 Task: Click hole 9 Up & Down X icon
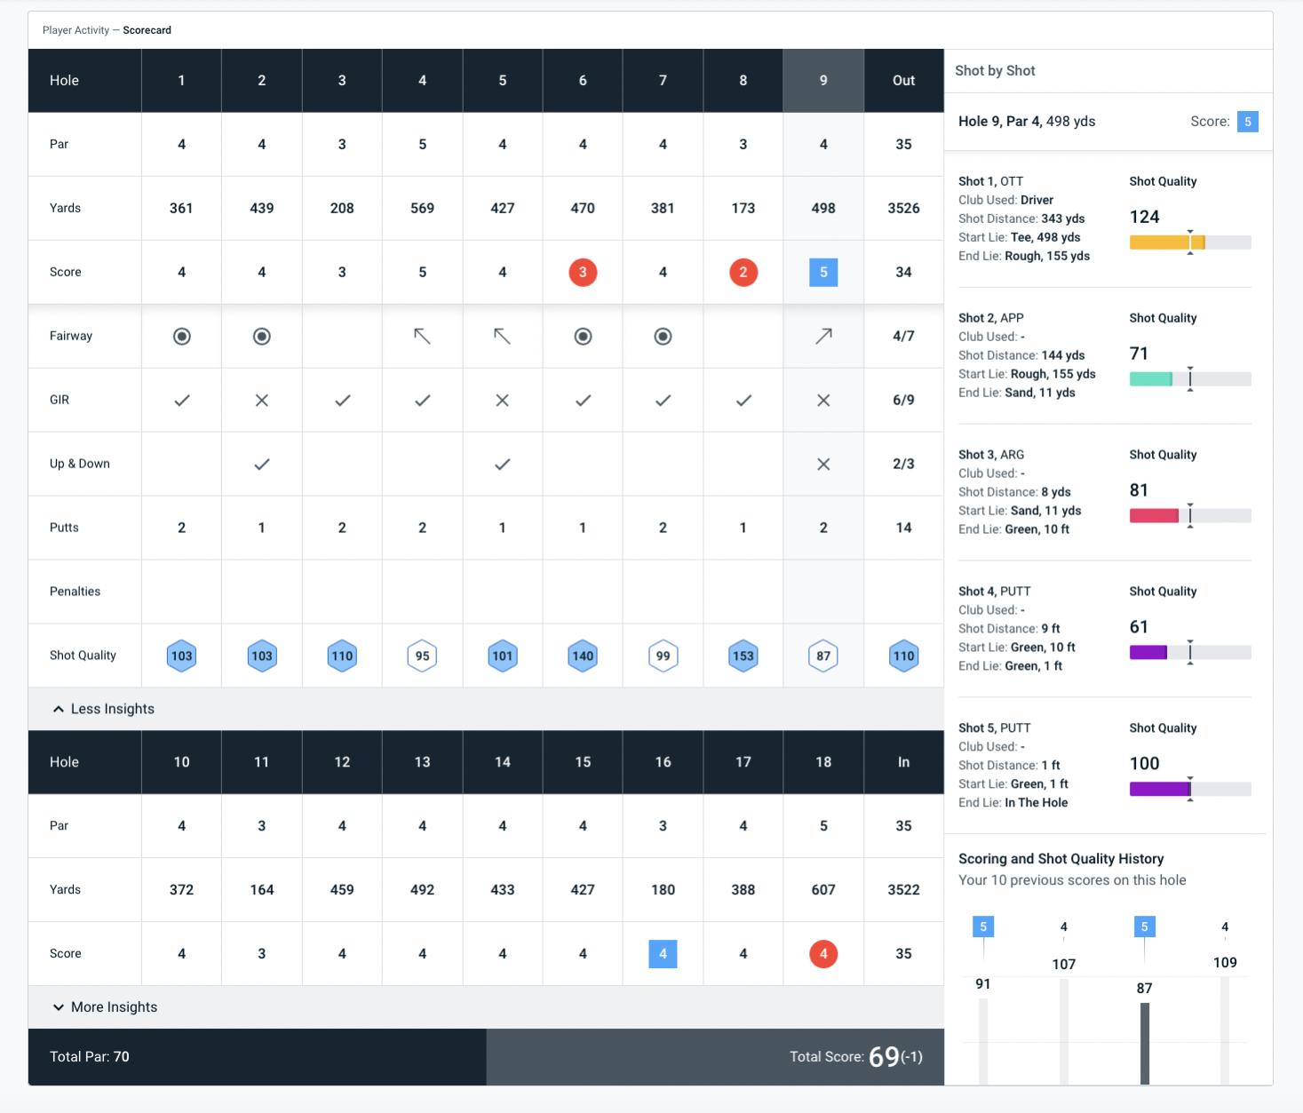[x=823, y=464]
